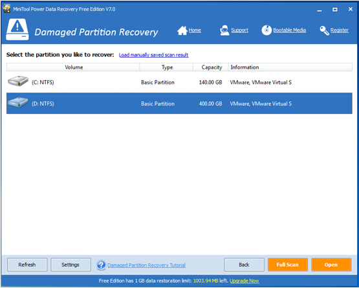
Task: Open the Bootable Media link
Action: point(289,30)
